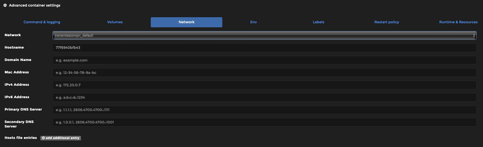The image size is (483, 147).
Task: Open the Env tab
Action: pyautogui.click(x=254, y=22)
